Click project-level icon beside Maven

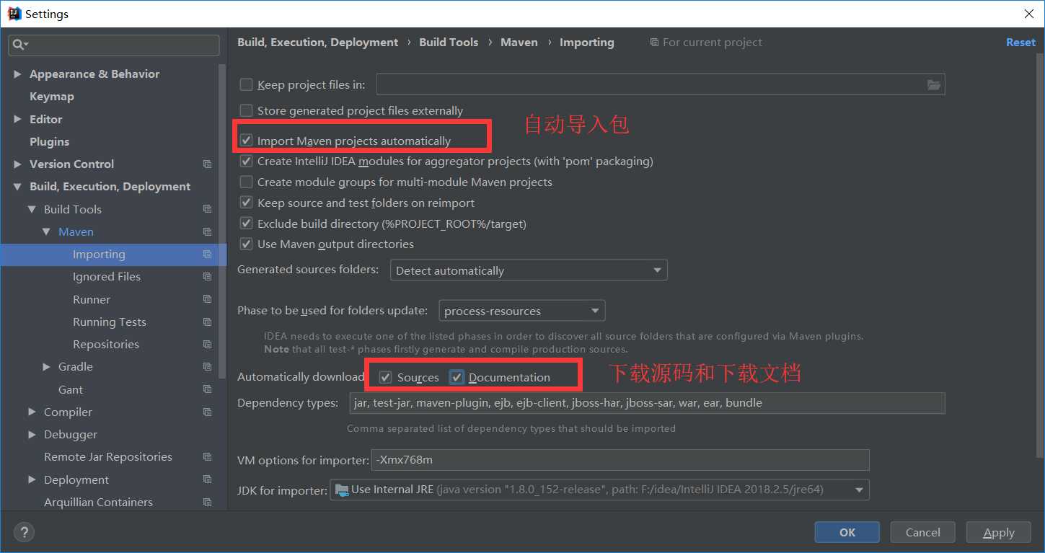coord(207,232)
